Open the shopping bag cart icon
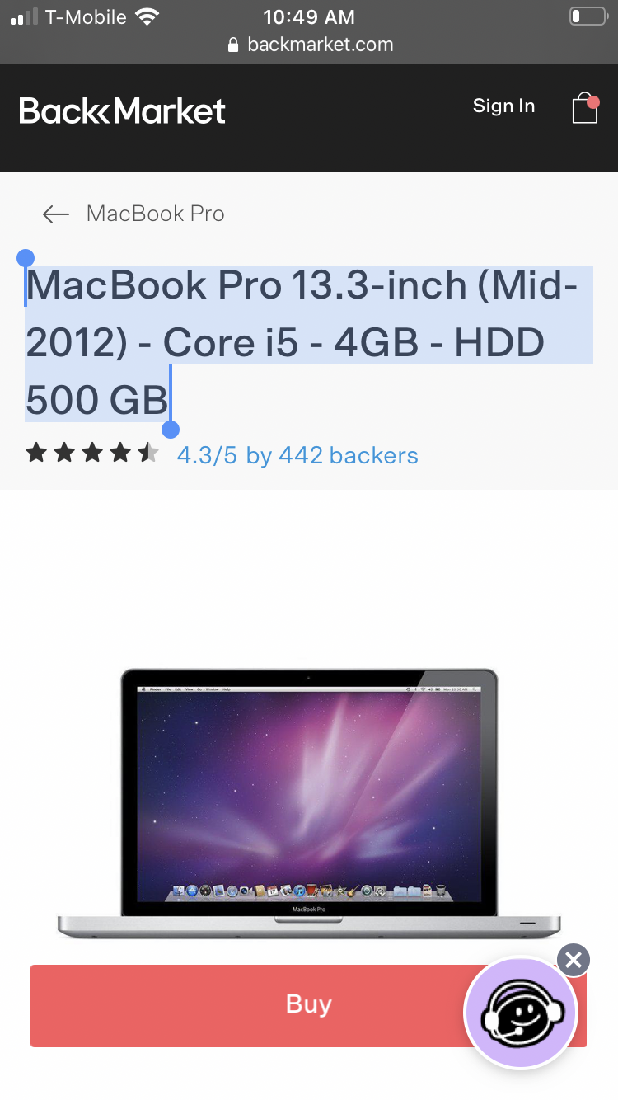Screen dimensions: 618x1100 point(584,107)
